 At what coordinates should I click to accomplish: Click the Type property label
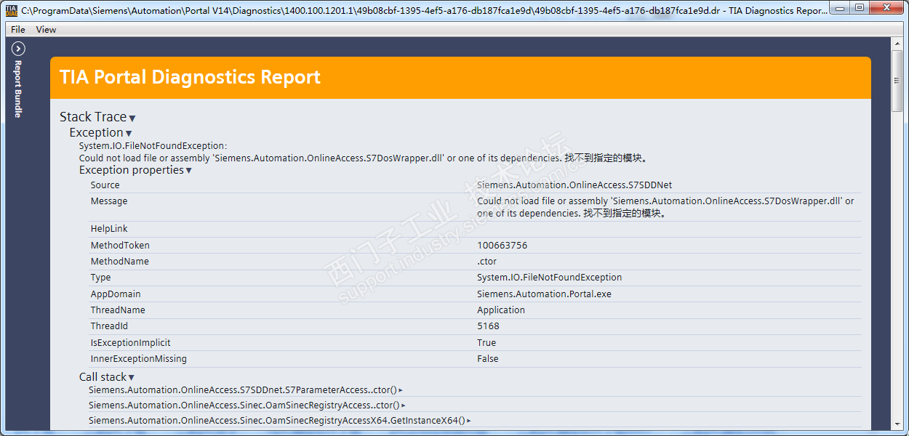tap(101, 278)
